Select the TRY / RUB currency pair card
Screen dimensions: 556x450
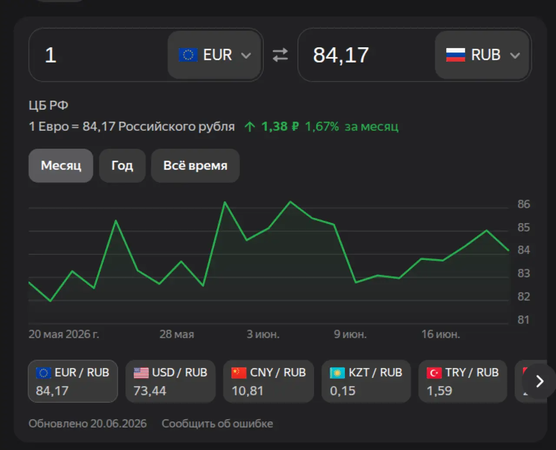pyautogui.click(x=463, y=381)
